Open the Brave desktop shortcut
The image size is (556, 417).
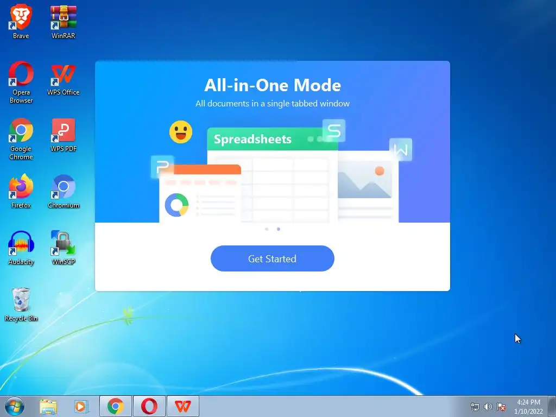pos(21,21)
